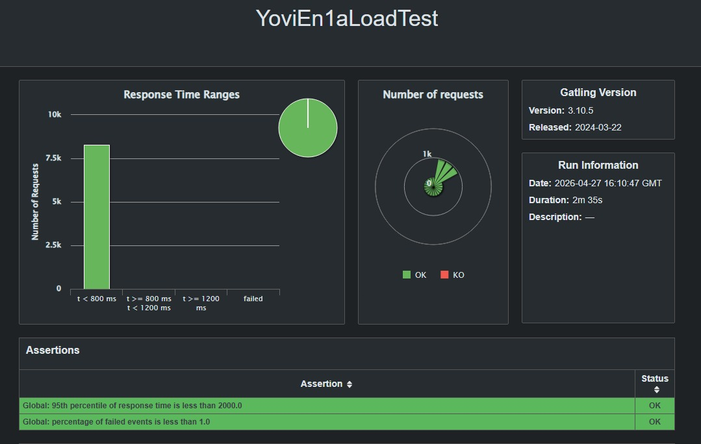Image resolution: width=701 pixels, height=444 pixels.
Task: Click the OK status badge on the failed-events assertion
Action: click(x=654, y=421)
